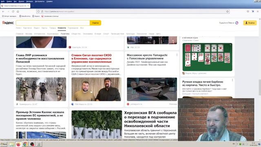Open the Pocket save icon in toolbar

click(x=248, y=11)
